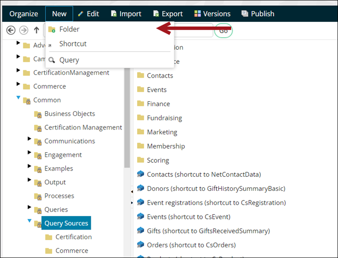Select CertificationManagement in the tree
The width and height of the screenshot is (338, 258).
(x=71, y=72)
